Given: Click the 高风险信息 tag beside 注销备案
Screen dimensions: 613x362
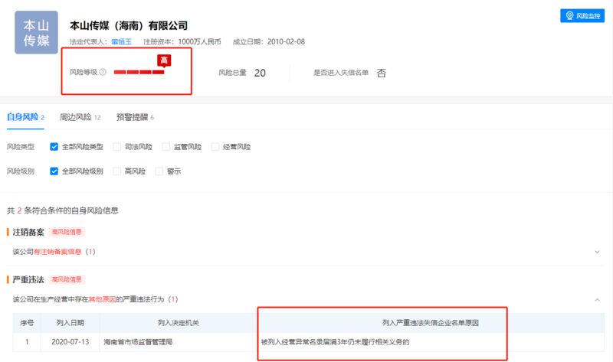Looking at the screenshot, I should pyautogui.click(x=67, y=232).
